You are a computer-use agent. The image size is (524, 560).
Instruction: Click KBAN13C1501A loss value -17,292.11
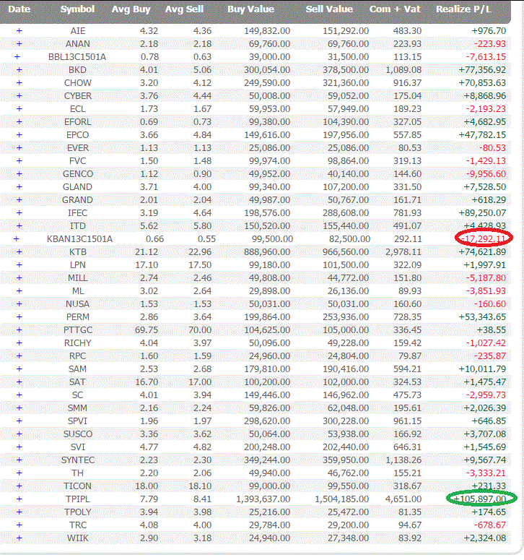pos(482,239)
